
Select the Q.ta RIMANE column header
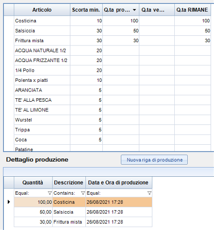coord(192,10)
